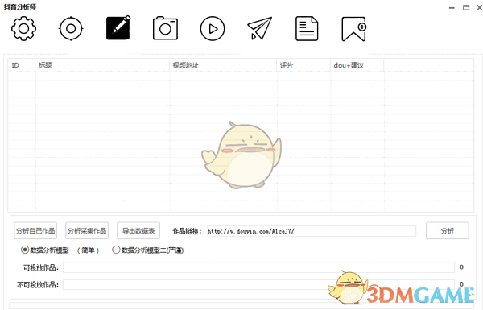Click the target circle icon
The image size is (483, 310).
coord(71,29)
